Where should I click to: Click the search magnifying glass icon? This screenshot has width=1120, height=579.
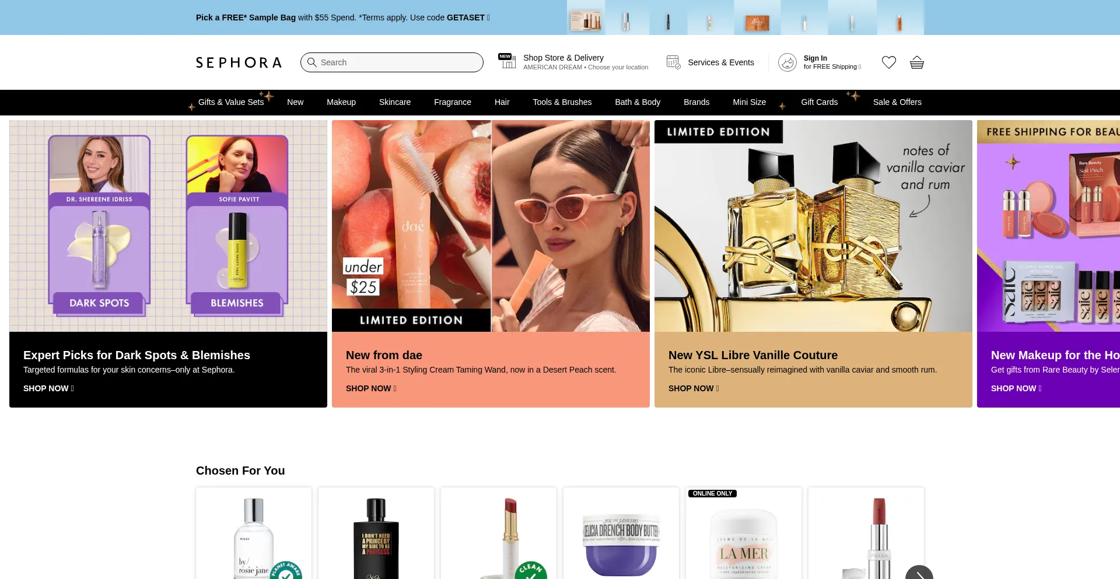(x=312, y=62)
